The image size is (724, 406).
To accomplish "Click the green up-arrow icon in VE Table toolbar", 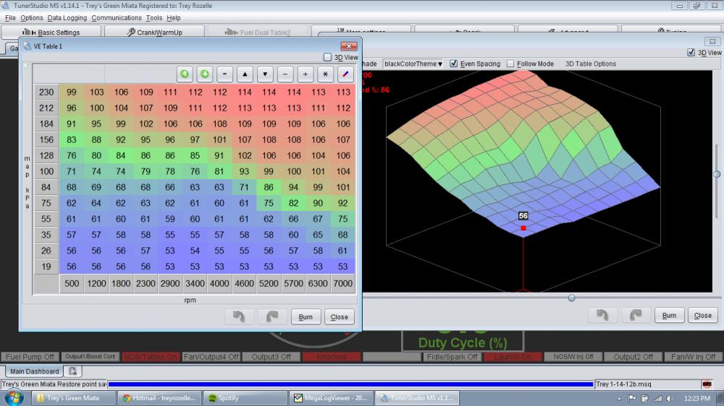I will coord(185,74).
